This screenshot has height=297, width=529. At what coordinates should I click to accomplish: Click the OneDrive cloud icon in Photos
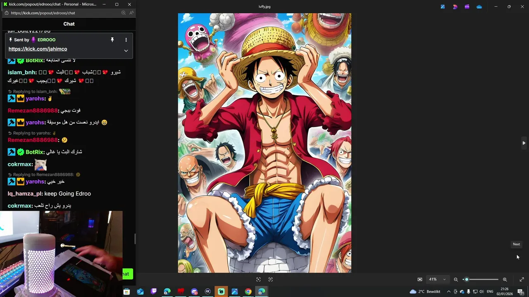(x=479, y=7)
